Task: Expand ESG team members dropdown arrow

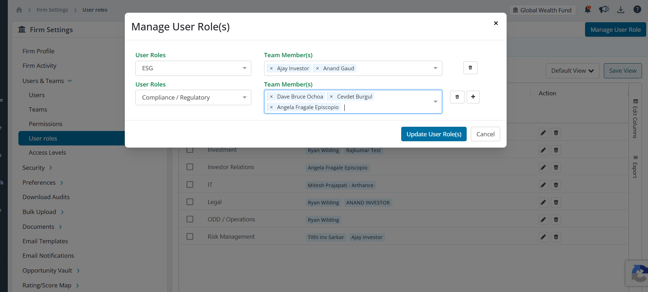Action: click(435, 68)
